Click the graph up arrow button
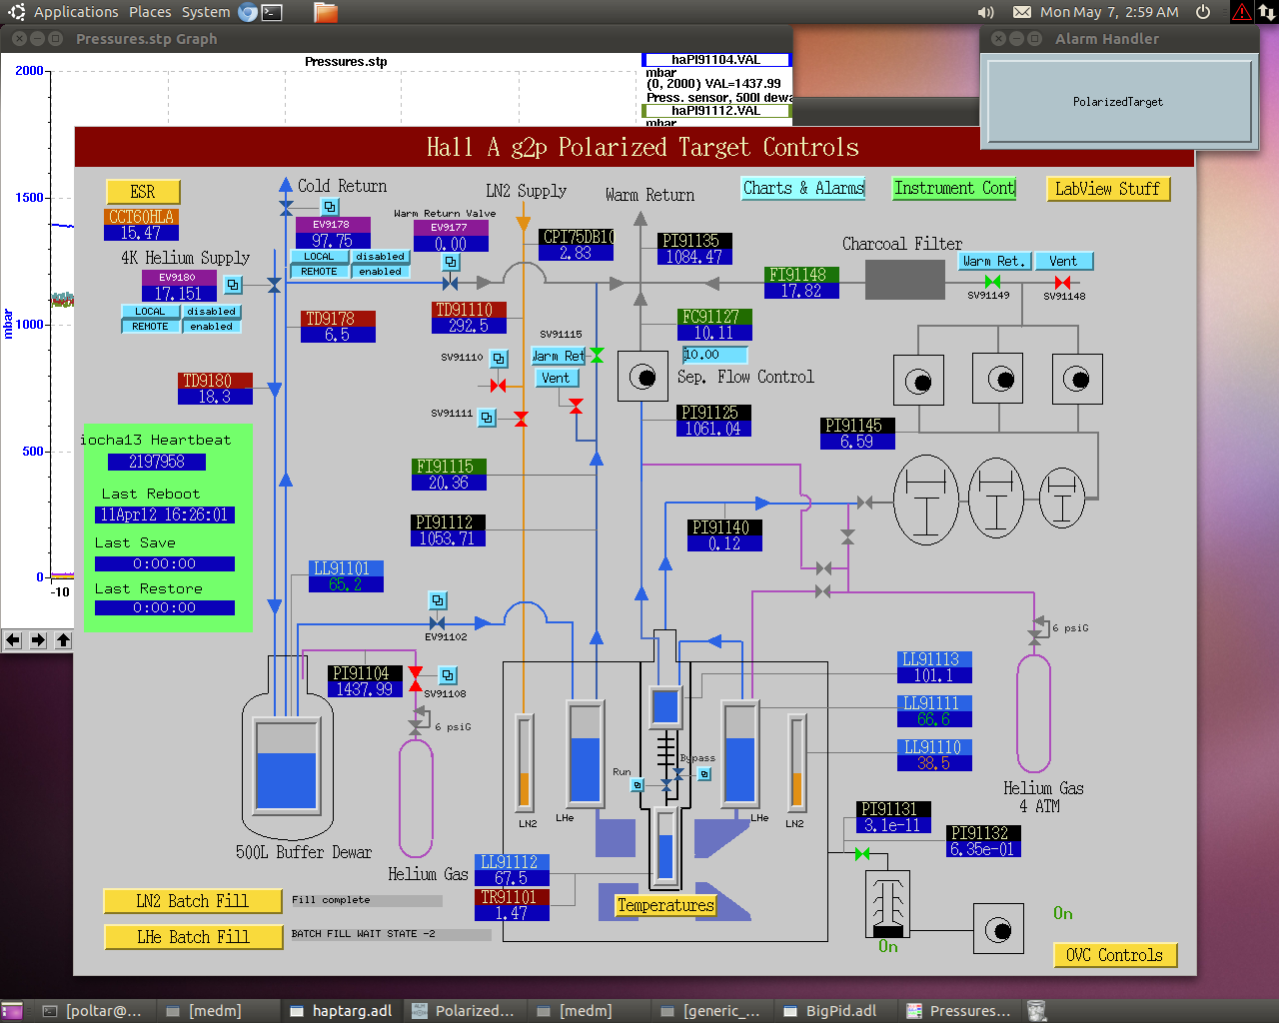Viewport: 1279px width, 1023px height. pos(63,640)
